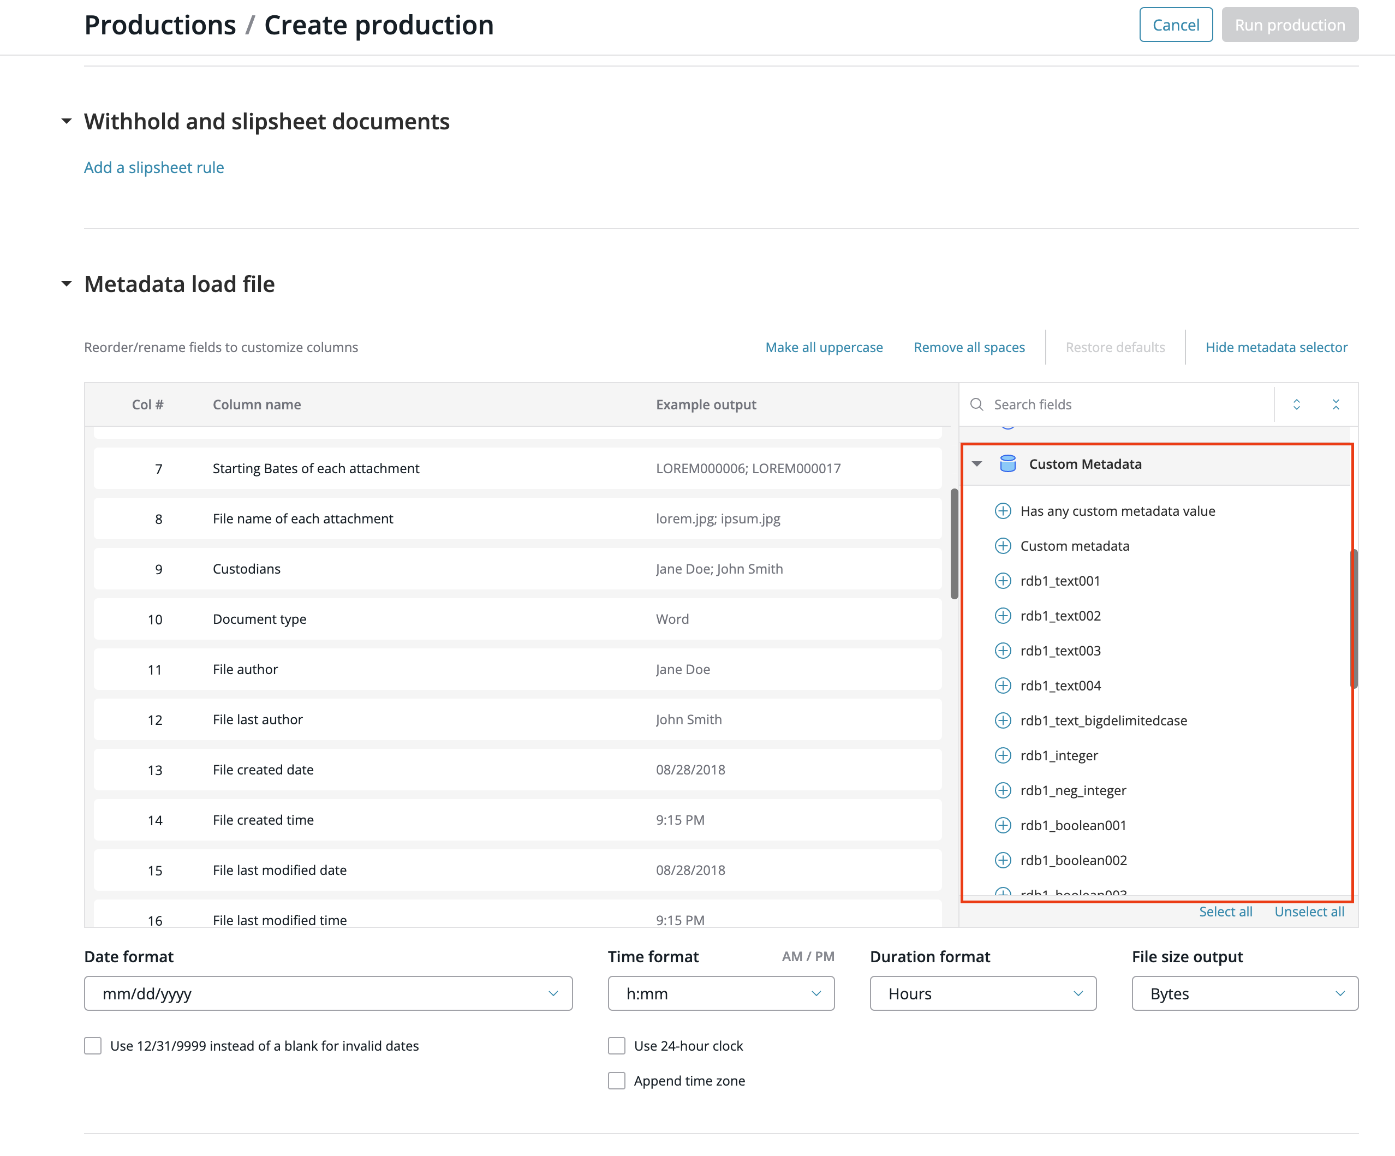
Task: Click plus icon beside rdb1_boolean001
Action: click(1003, 825)
